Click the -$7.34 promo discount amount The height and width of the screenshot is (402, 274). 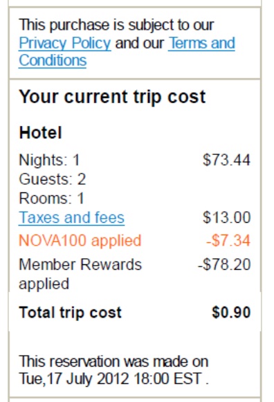(x=228, y=241)
